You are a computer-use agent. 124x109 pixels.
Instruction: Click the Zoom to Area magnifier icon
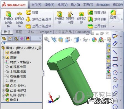47,40
